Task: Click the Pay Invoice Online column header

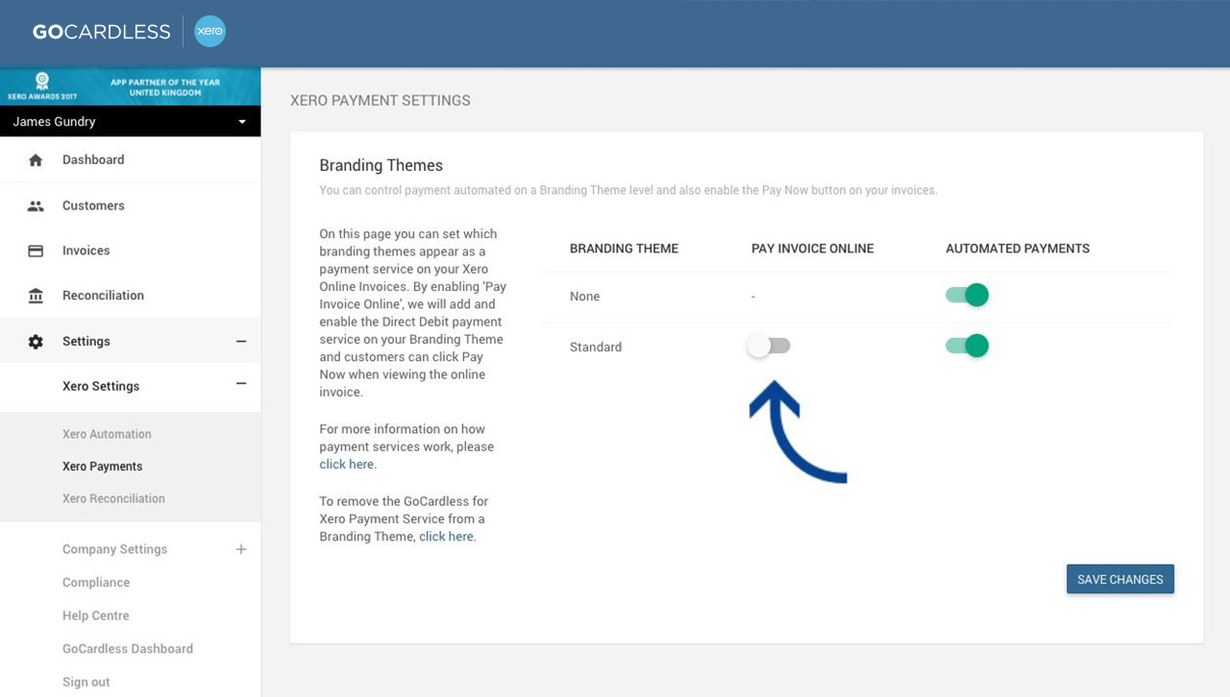Action: pos(813,249)
